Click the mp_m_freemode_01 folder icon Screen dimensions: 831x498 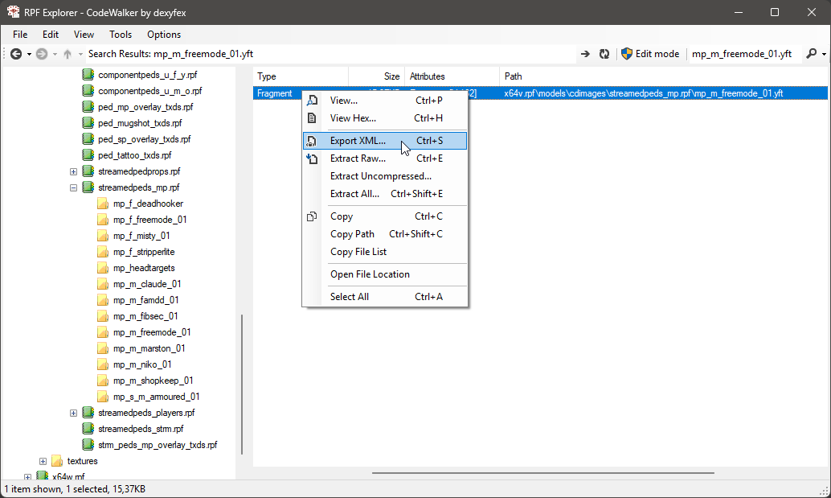(103, 332)
